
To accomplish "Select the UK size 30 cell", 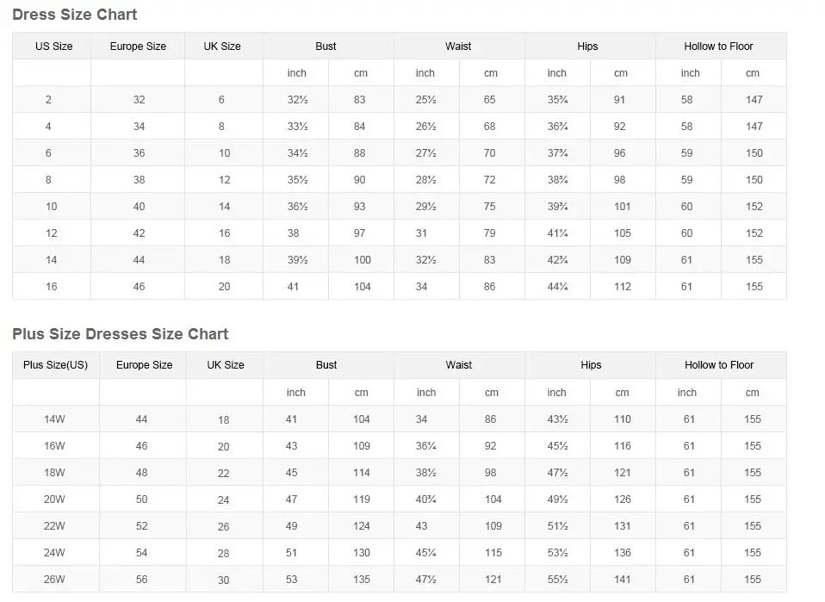I will [x=224, y=580].
